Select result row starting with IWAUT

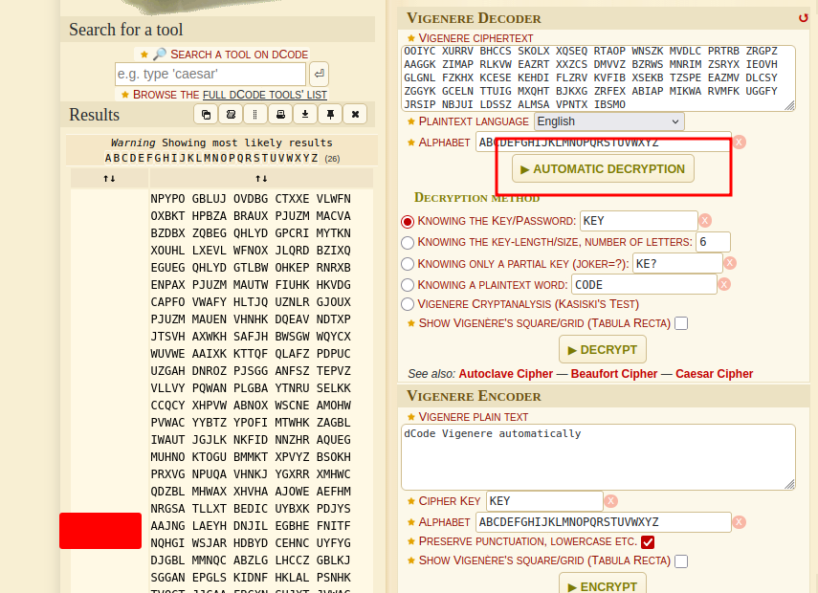(251, 440)
